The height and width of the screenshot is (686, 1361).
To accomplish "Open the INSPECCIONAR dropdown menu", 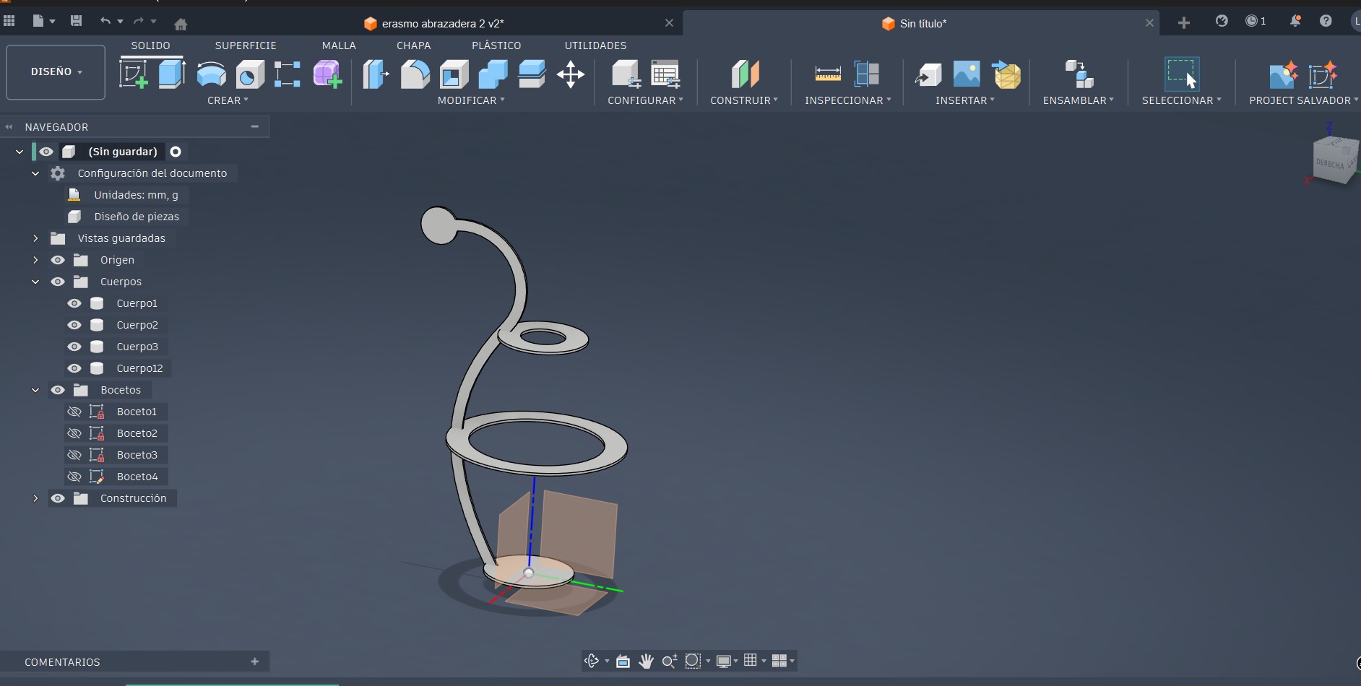I will tap(848, 100).
